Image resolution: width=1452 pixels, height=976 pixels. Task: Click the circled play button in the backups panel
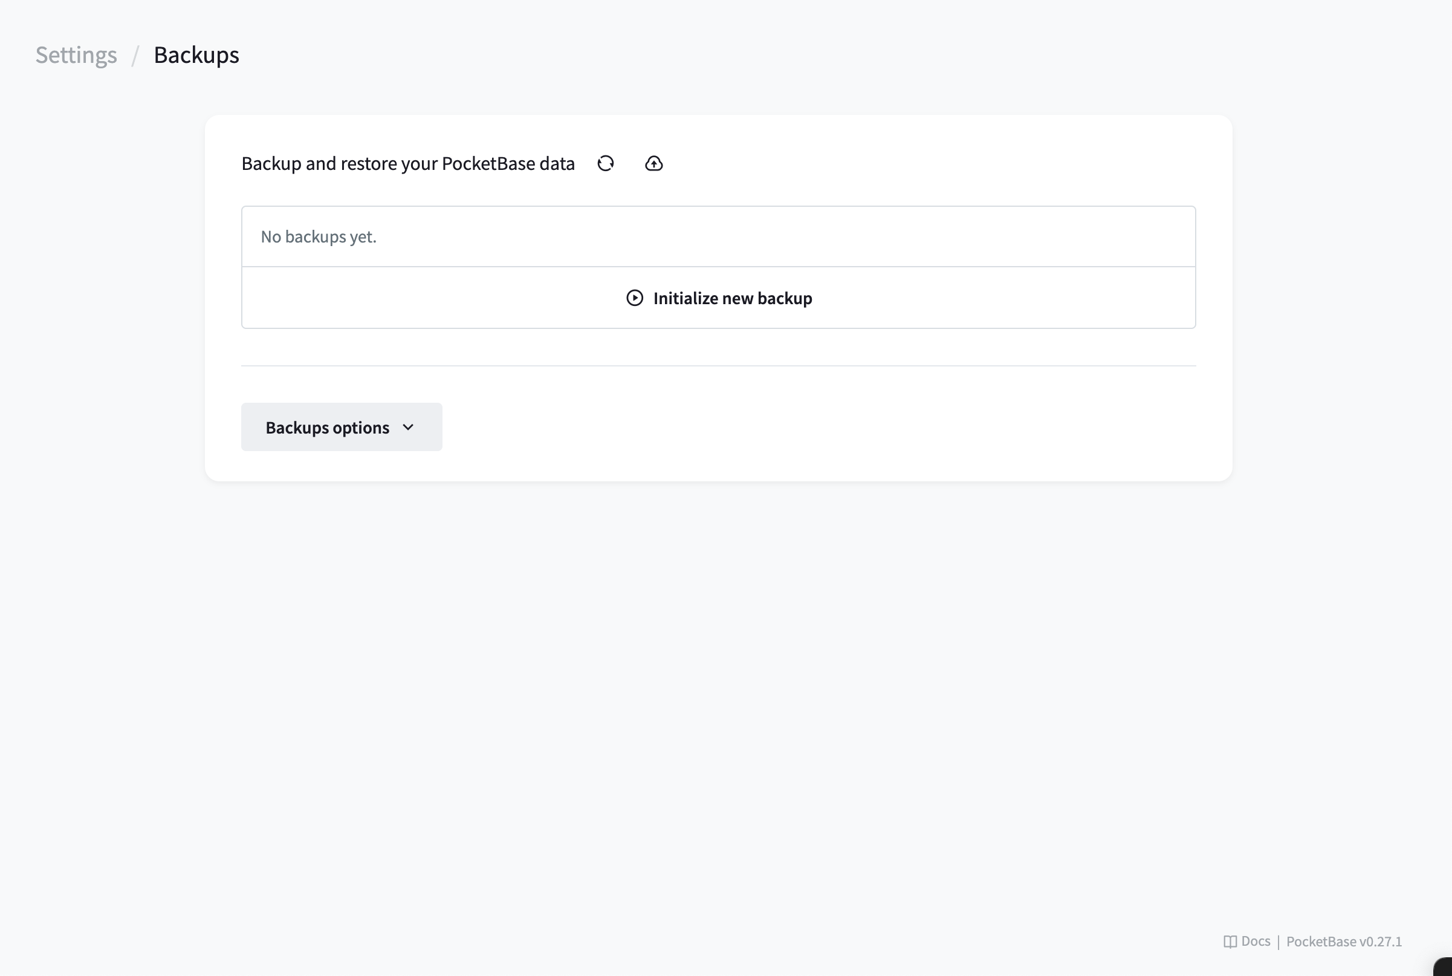coord(634,298)
